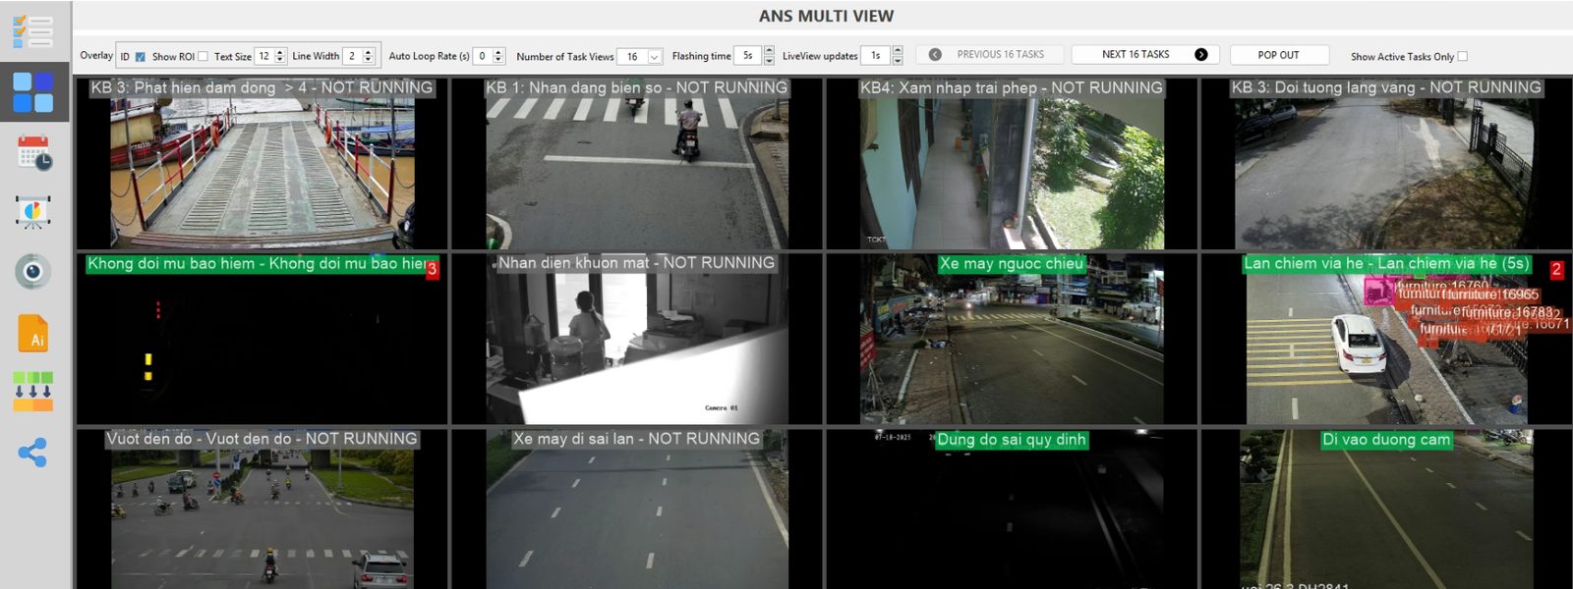Open the presentation chart report icon
Screen dimensions: 1573x589
(x=33, y=212)
